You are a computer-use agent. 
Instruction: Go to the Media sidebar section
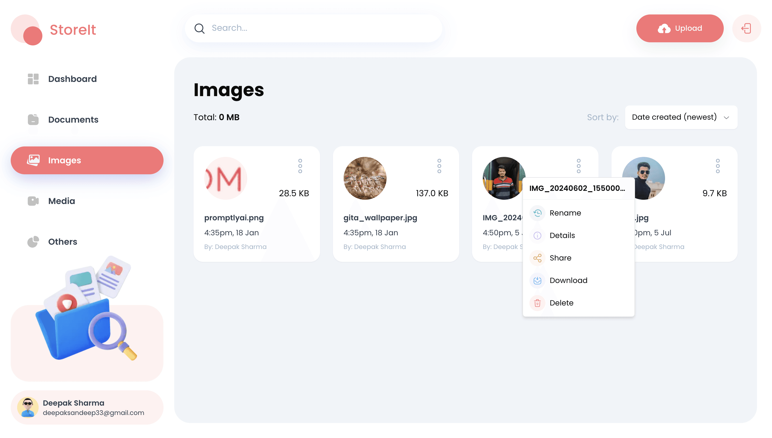coord(61,201)
